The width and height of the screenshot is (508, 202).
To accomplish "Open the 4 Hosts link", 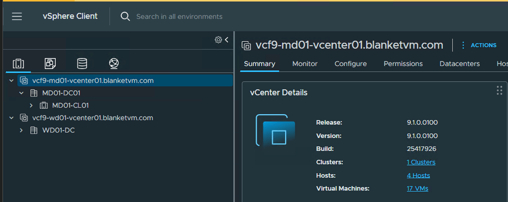I will [x=418, y=176].
